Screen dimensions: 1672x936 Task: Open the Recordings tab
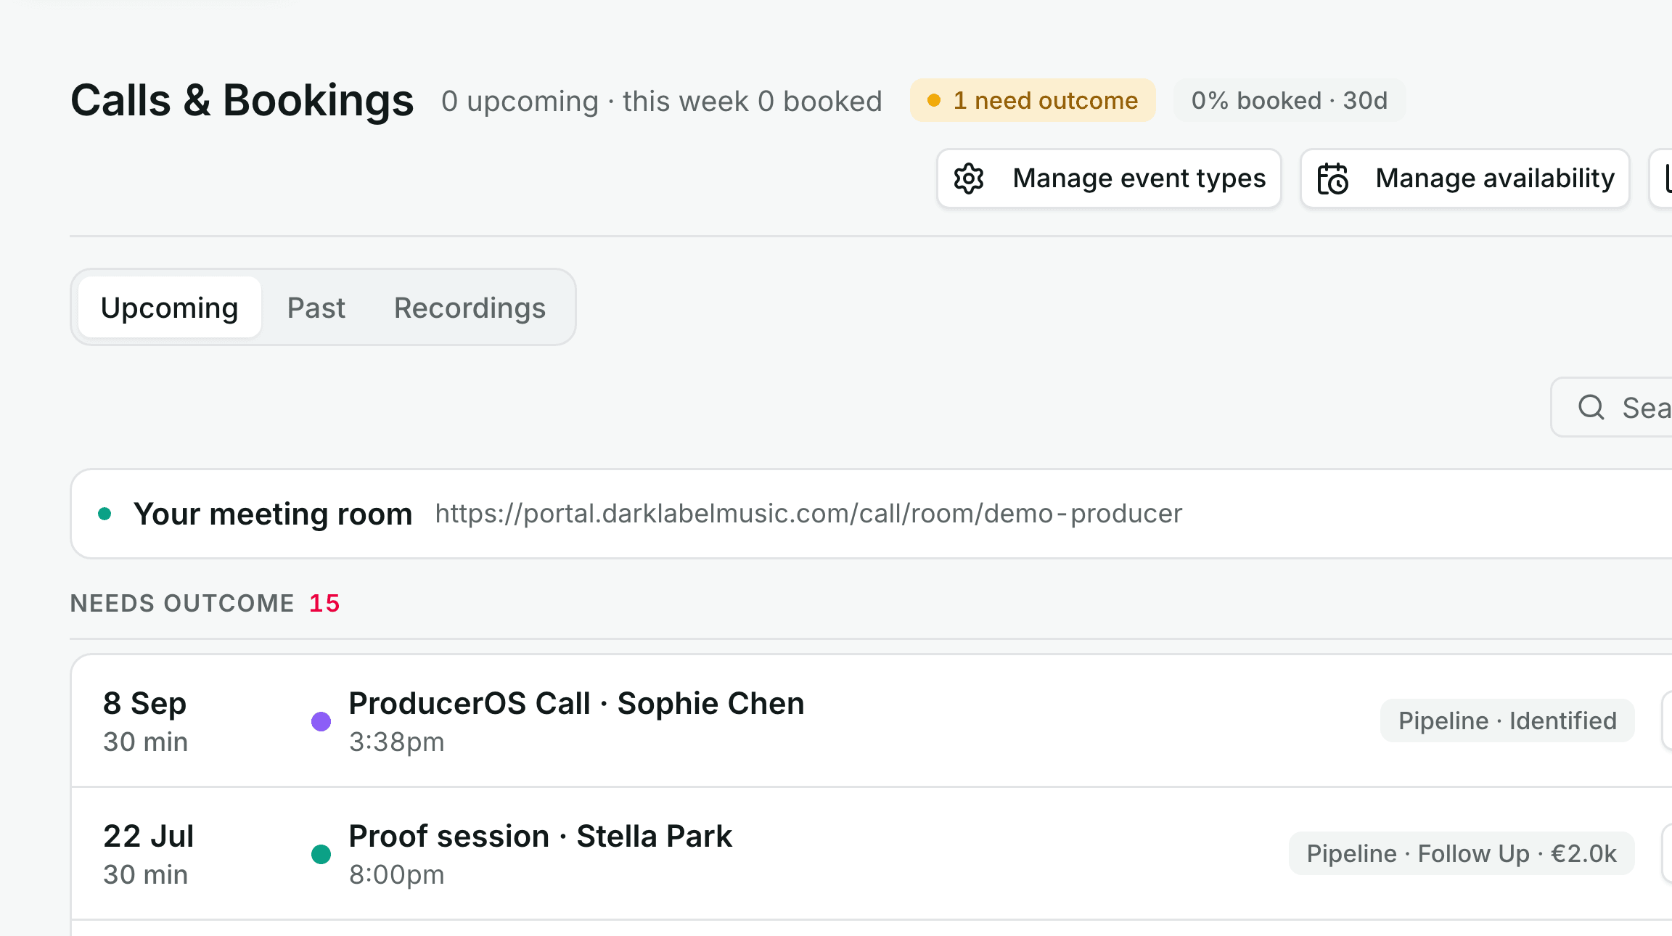(x=470, y=307)
